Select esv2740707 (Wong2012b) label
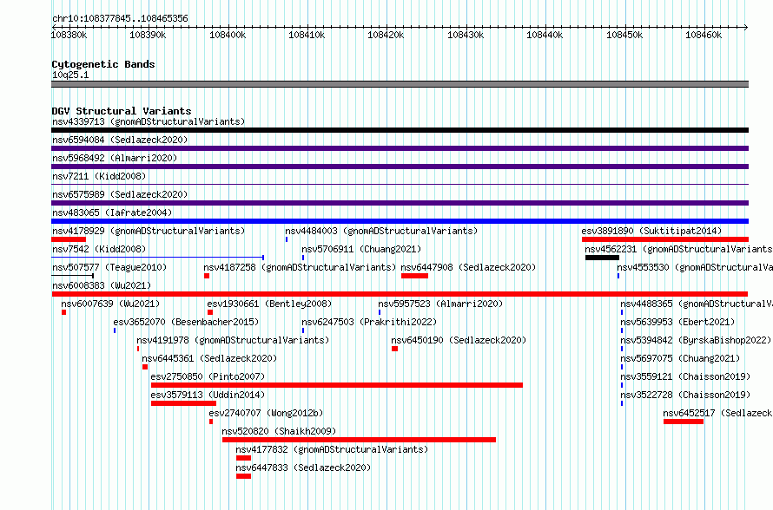 coord(266,413)
